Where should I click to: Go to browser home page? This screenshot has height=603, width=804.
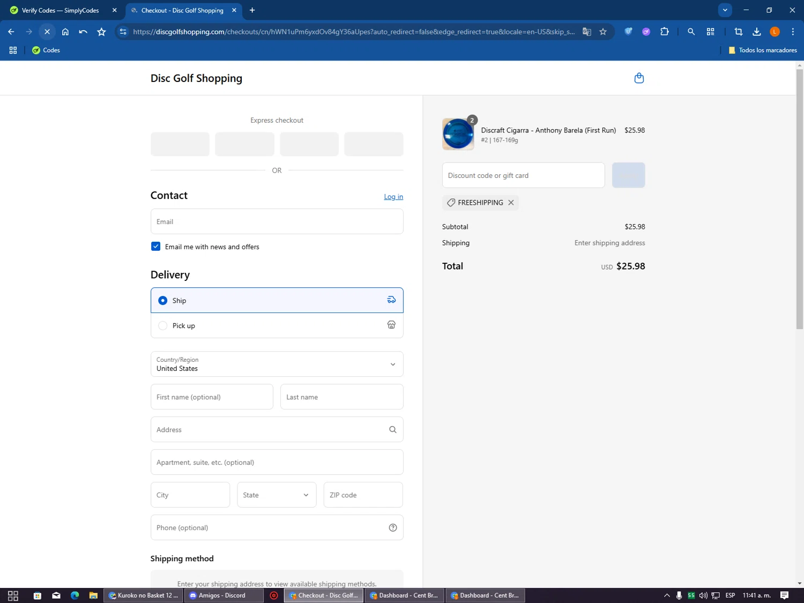click(x=65, y=32)
